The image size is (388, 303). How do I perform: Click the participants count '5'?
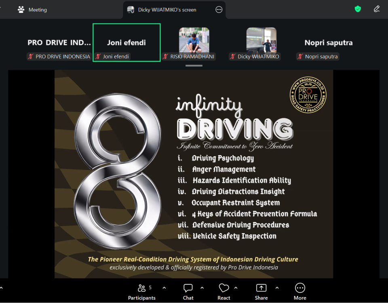click(x=150, y=287)
